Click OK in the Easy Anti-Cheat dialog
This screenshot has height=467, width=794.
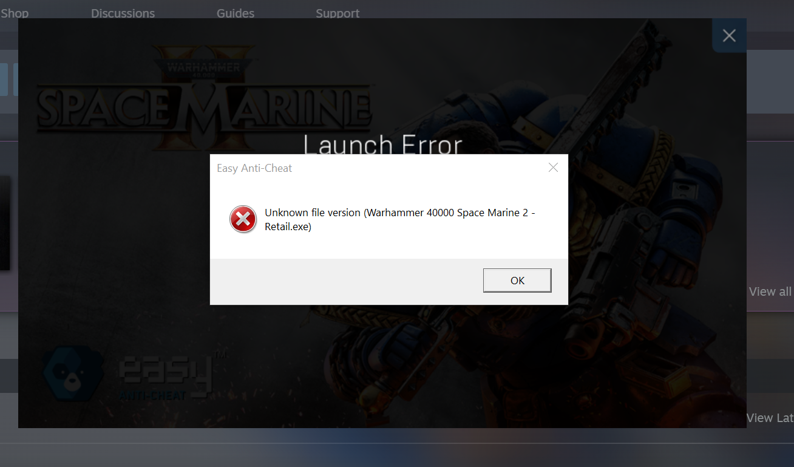point(517,281)
